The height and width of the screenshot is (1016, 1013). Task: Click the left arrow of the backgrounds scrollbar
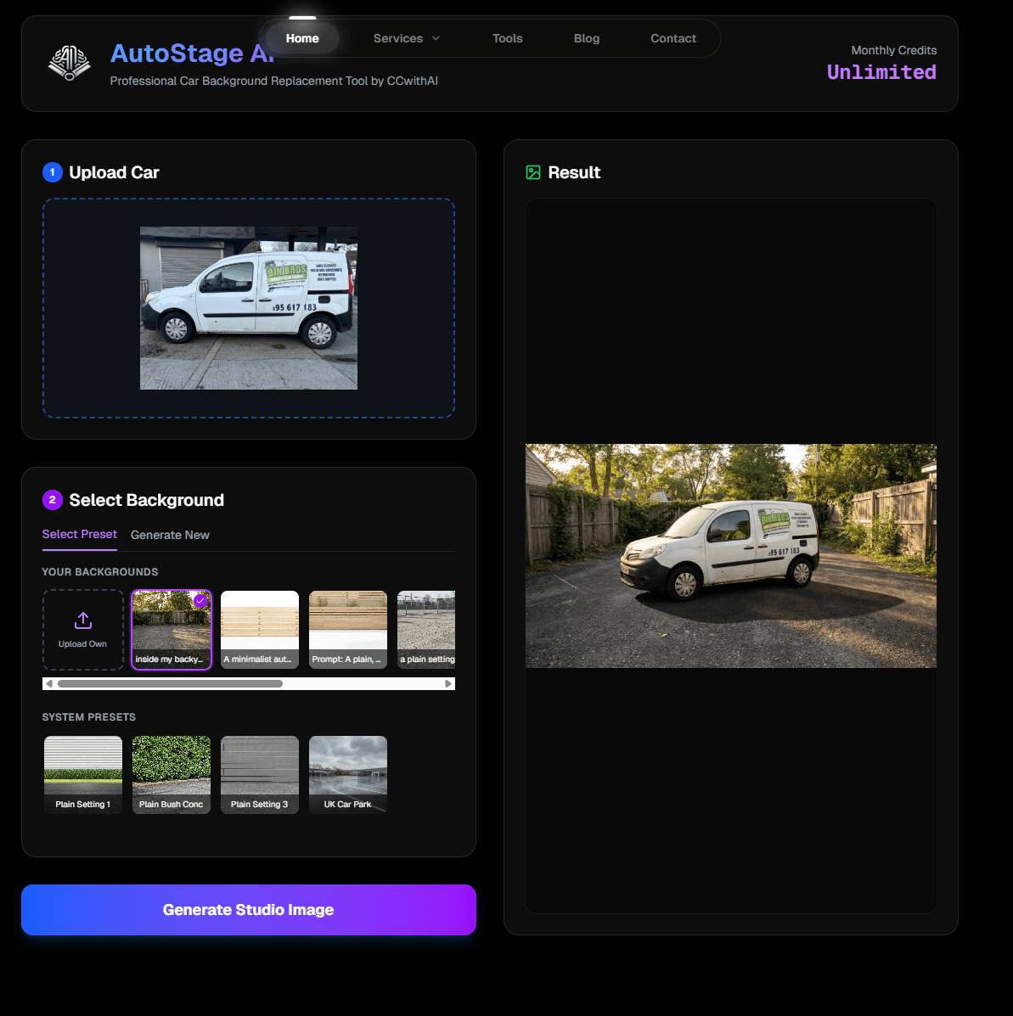point(48,682)
